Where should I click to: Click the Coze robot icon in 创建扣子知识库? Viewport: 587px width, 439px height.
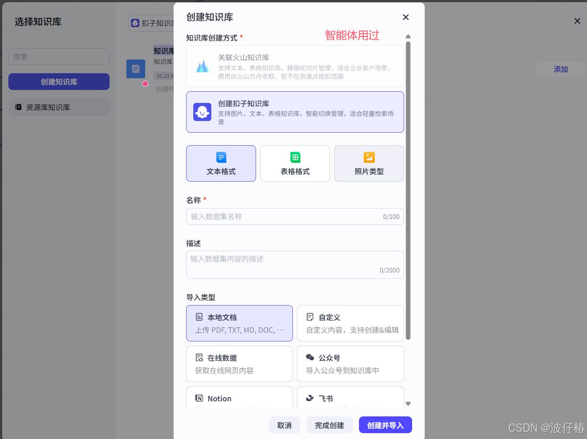pyautogui.click(x=203, y=112)
